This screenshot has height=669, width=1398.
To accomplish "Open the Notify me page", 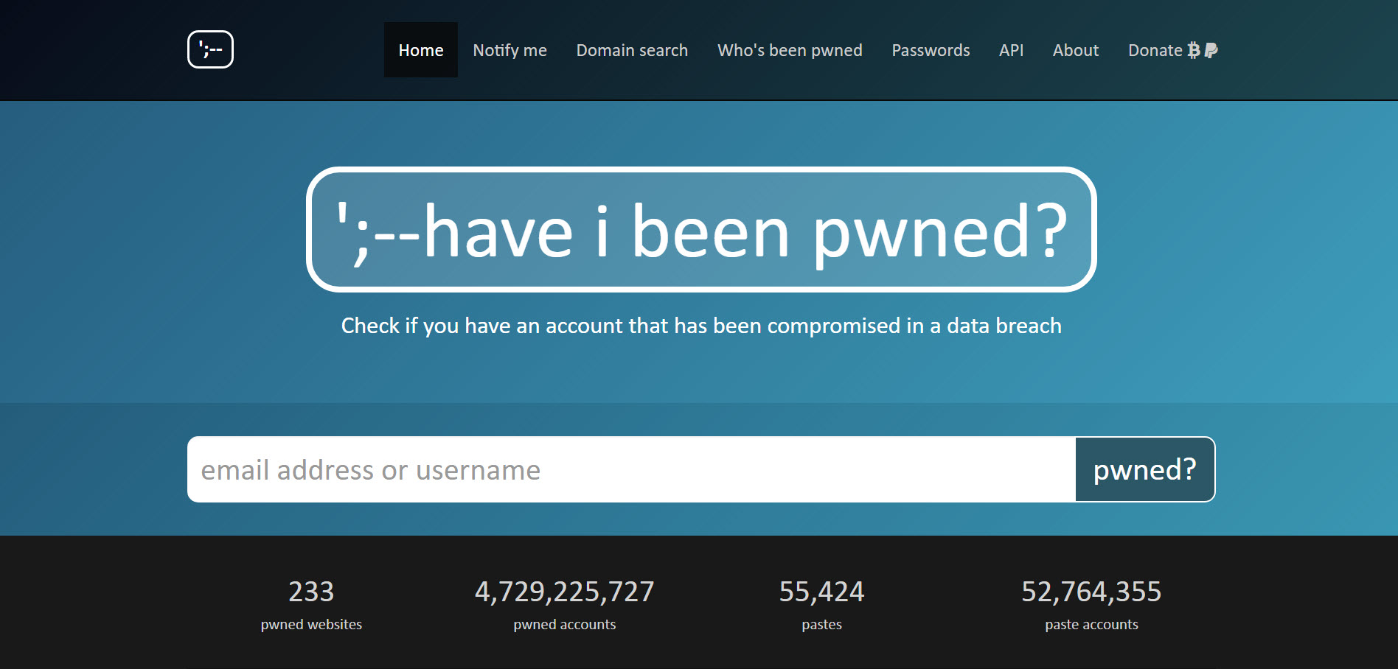I will click(x=510, y=50).
